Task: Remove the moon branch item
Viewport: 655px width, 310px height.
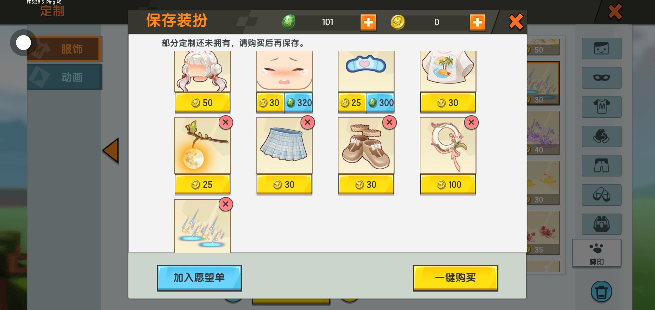Action: (x=226, y=123)
